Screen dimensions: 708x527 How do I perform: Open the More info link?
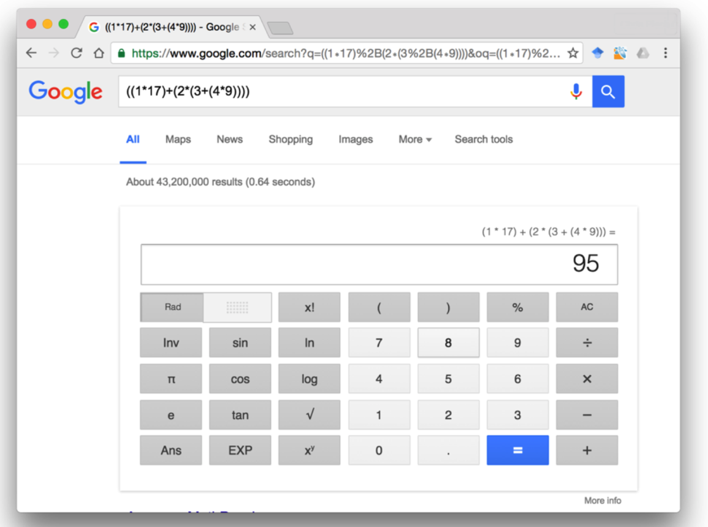(x=603, y=500)
